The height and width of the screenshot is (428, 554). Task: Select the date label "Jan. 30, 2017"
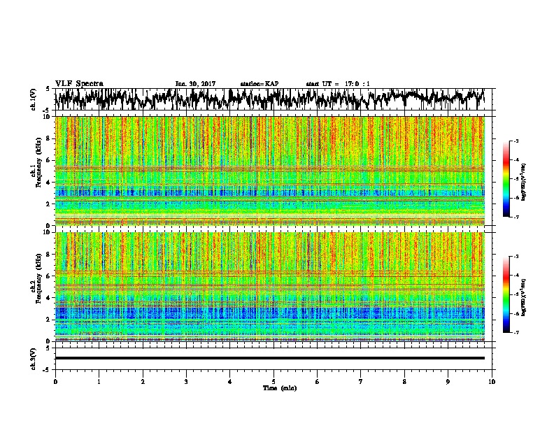(195, 84)
